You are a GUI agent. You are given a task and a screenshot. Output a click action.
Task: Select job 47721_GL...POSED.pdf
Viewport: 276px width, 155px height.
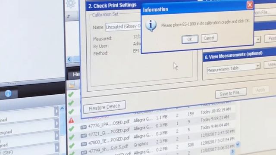109,133
